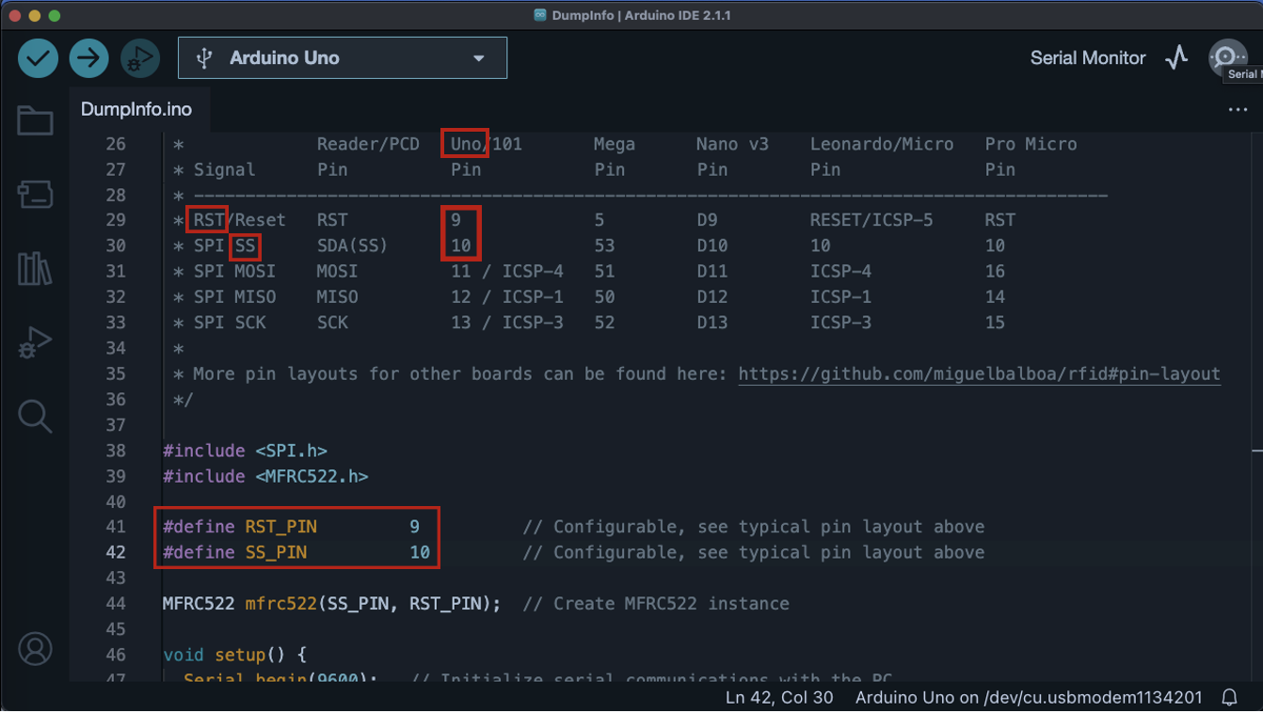1263x713 pixels.
Task: Click the Verify sketch checkmark button
Action: (38, 58)
